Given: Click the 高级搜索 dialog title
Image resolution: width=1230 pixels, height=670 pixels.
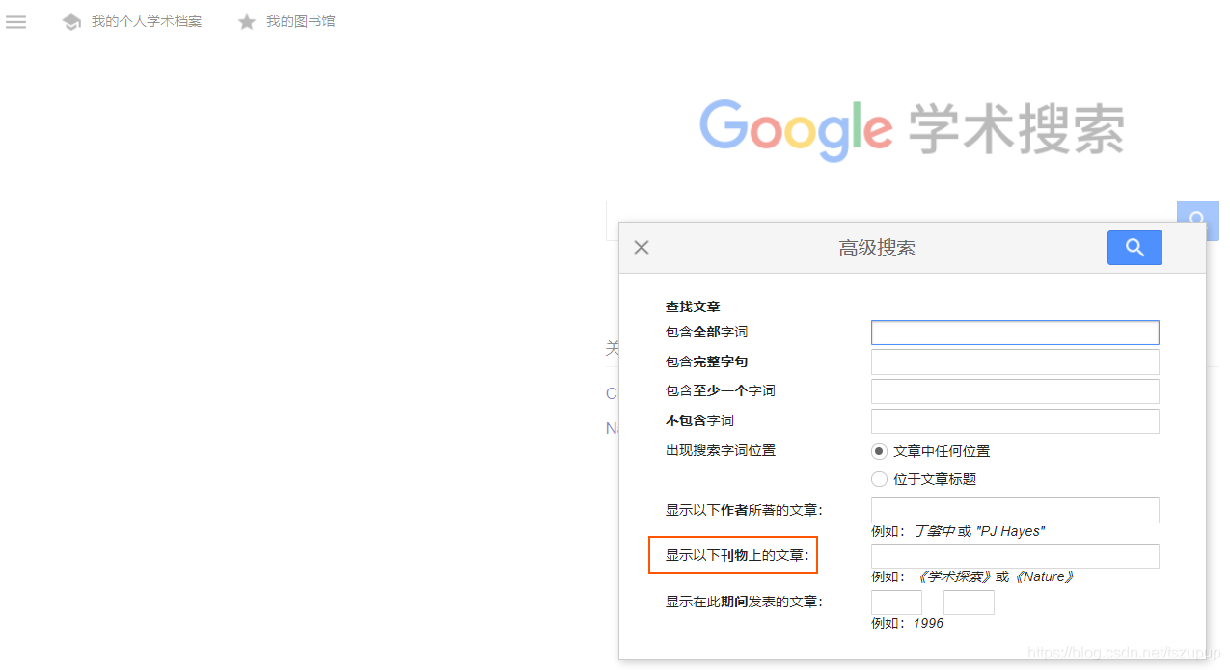Looking at the screenshot, I should (x=877, y=248).
